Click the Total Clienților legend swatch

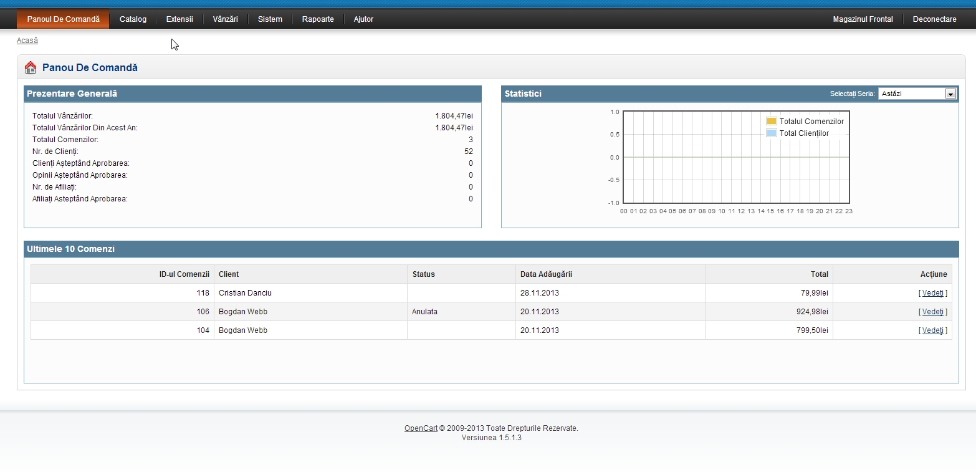(771, 133)
